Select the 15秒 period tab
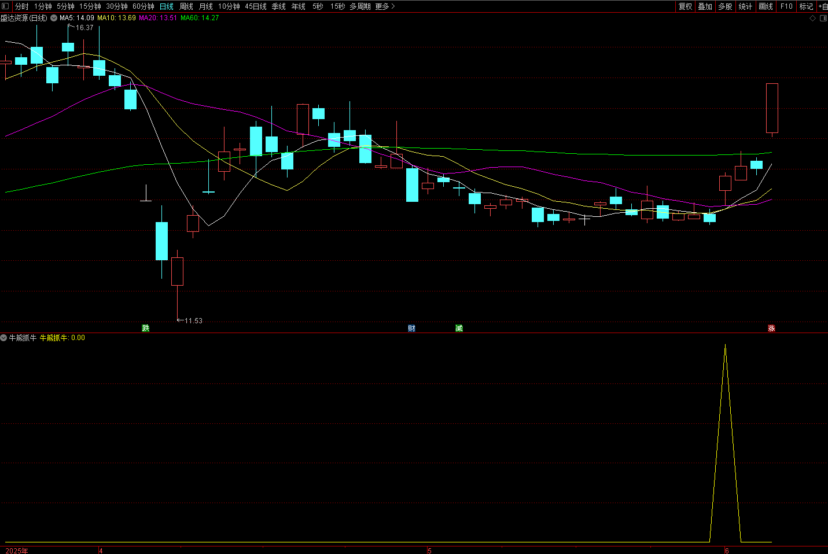 (x=337, y=6)
